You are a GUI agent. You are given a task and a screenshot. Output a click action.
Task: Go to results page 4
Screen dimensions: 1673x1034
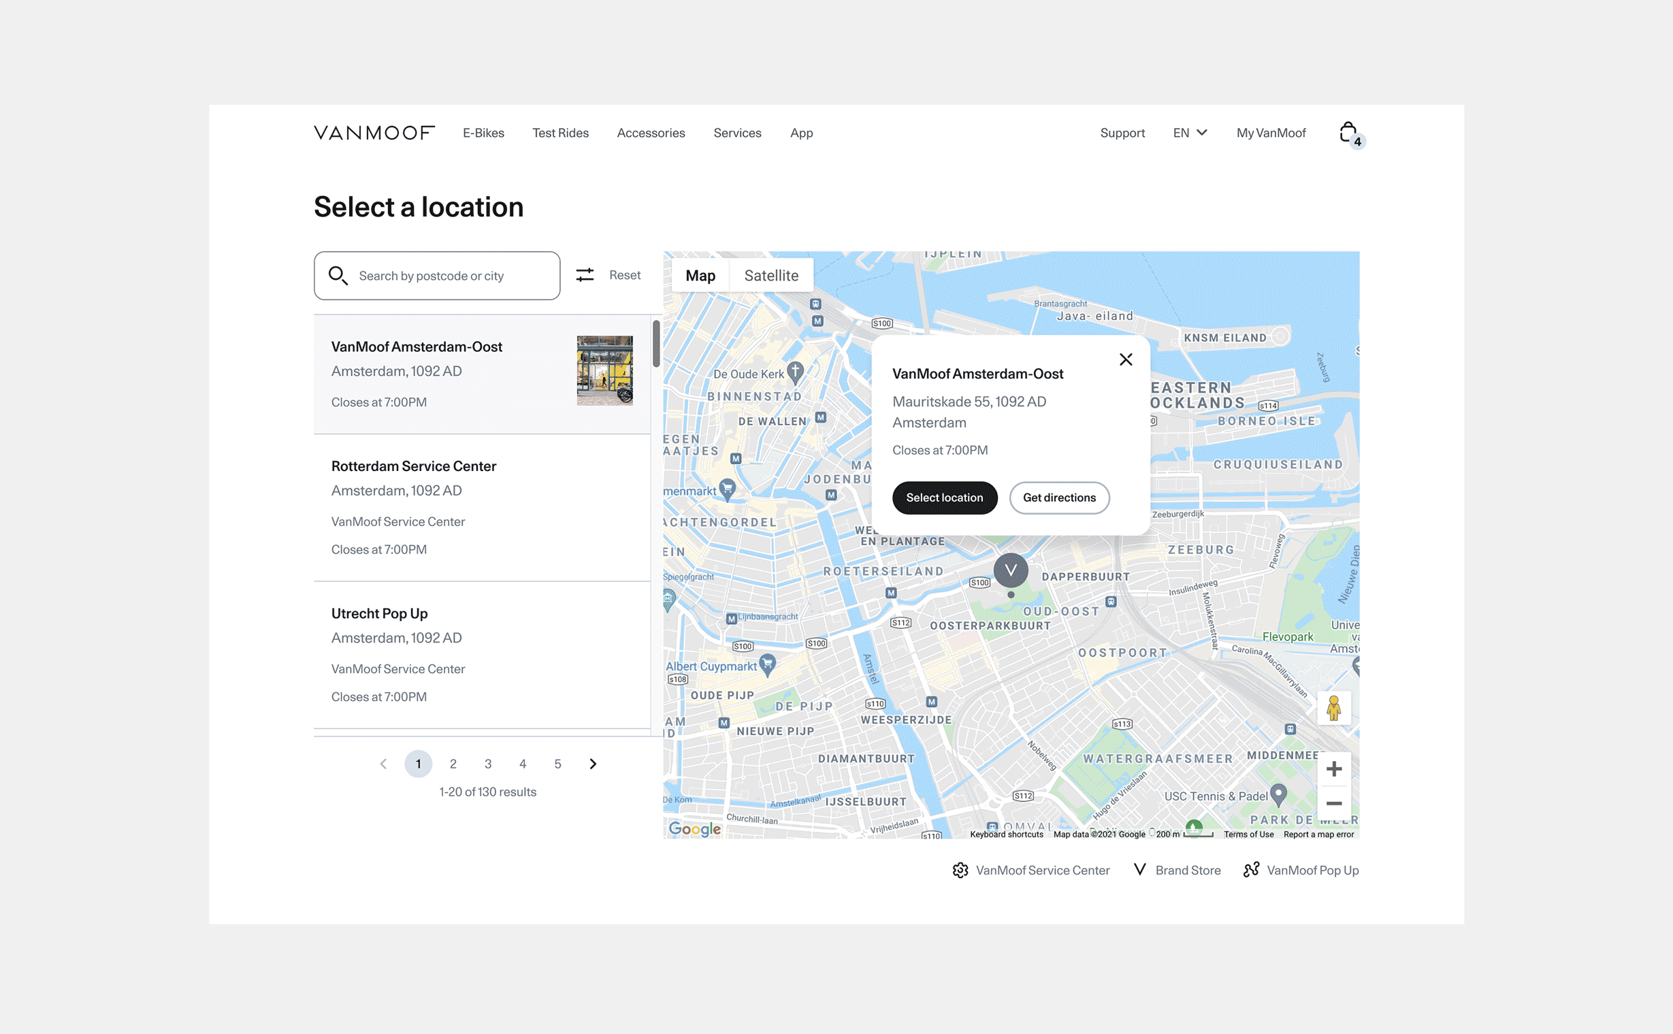pos(522,764)
